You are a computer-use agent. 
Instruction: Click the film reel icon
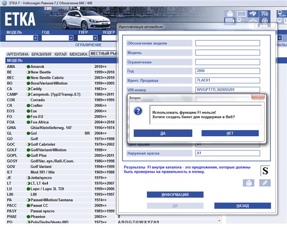[264, 21]
